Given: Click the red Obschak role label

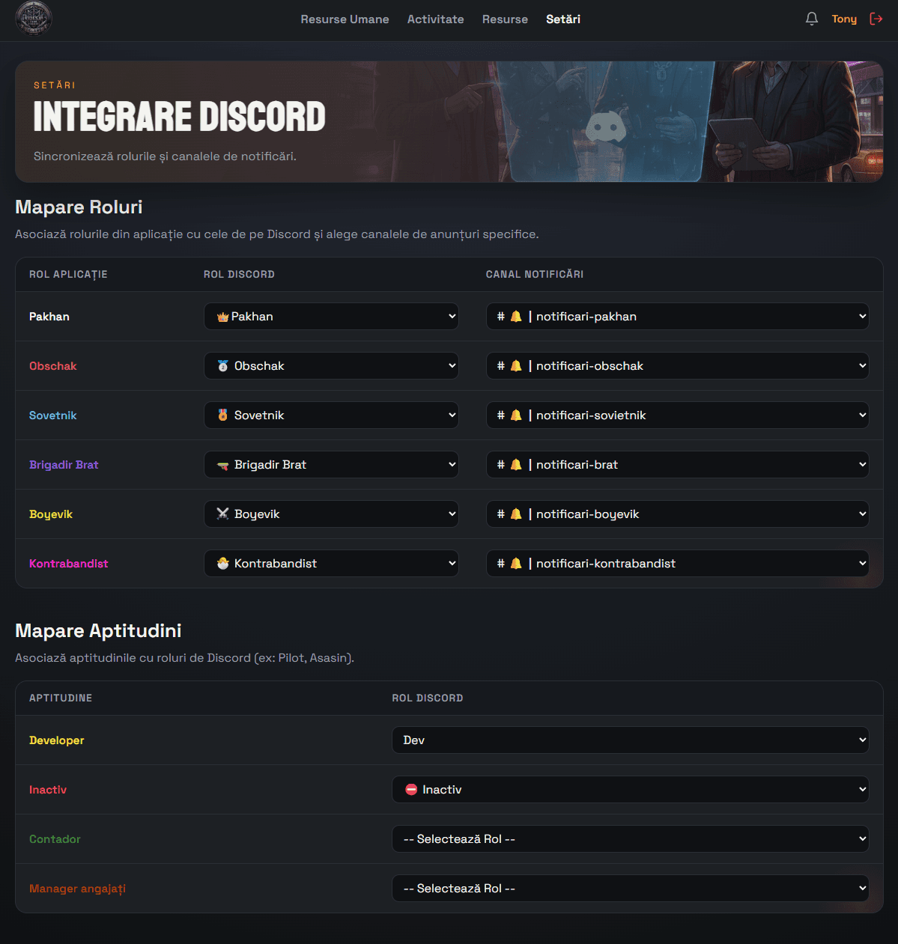Looking at the screenshot, I should pos(53,366).
